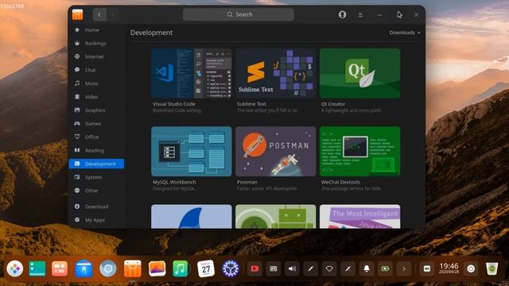Screen dimensions: 509x286
Task: Click the System category icon
Action: (77, 177)
